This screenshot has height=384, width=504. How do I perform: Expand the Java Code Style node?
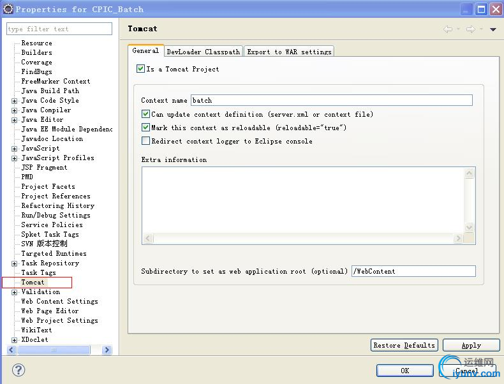coord(14,101)
